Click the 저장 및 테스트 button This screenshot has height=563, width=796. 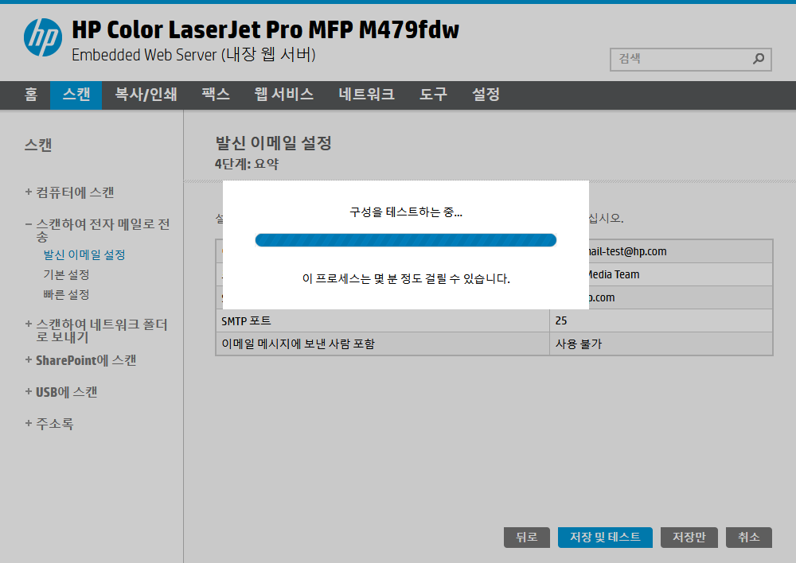pos(605,537)
